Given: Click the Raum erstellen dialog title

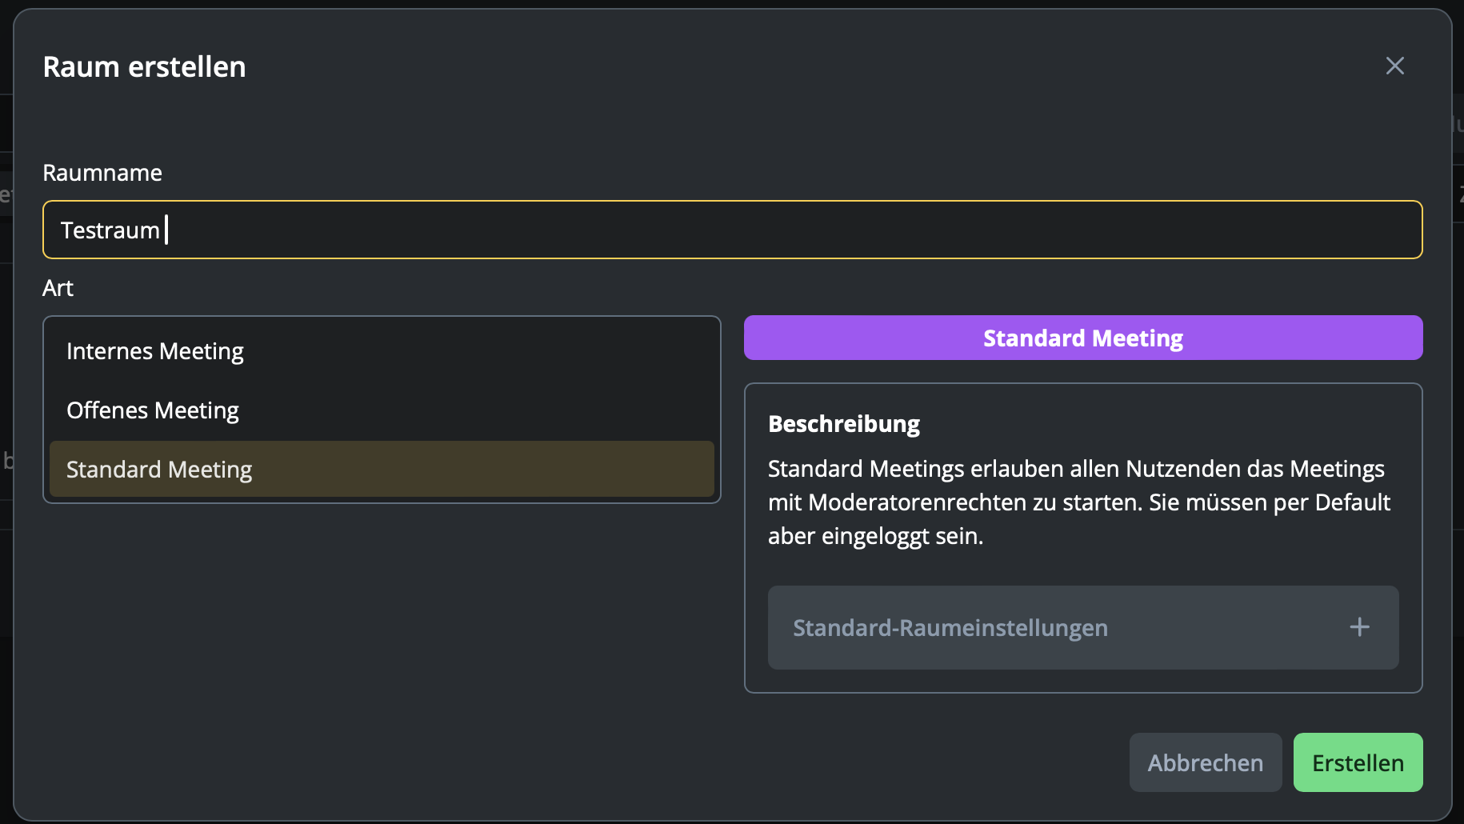Looking at the screenshot, I should pyautogui.click(x=145, y=67).
